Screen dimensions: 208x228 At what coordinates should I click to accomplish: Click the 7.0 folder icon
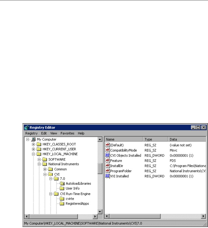(x=56, y=178)
